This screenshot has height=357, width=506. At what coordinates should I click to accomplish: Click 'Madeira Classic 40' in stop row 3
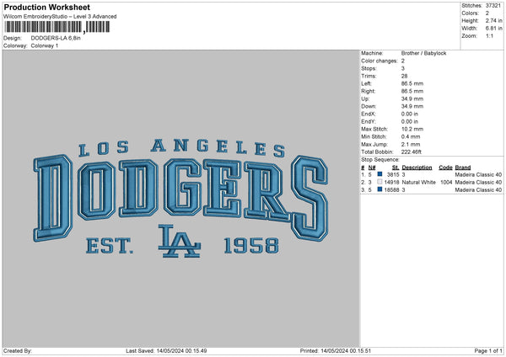(x=478, y=190)
